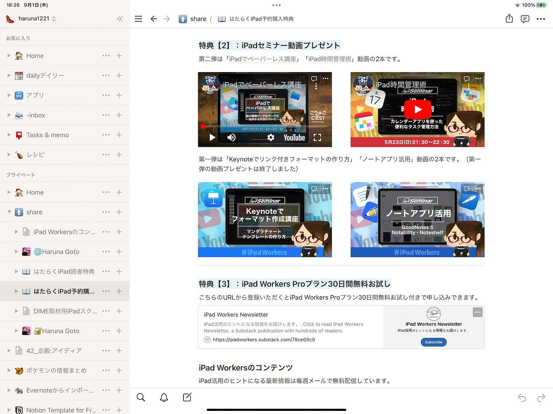This screenshot has height=414, width=553.
Task: Open more options on paperless video block
Action: (326, 78)
